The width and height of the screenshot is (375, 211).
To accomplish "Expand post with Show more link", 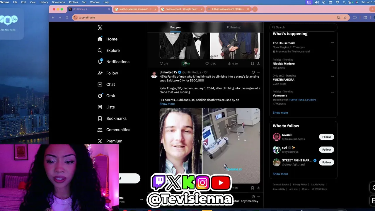I will pyautogui.click(x=167, y=104).
